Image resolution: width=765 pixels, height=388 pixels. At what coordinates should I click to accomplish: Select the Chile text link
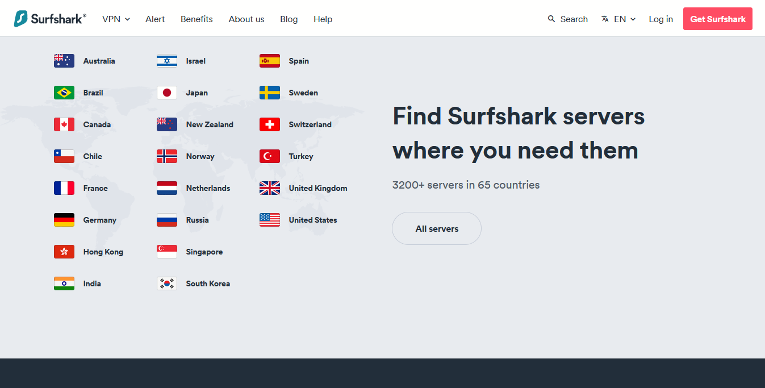pos(93,156)
